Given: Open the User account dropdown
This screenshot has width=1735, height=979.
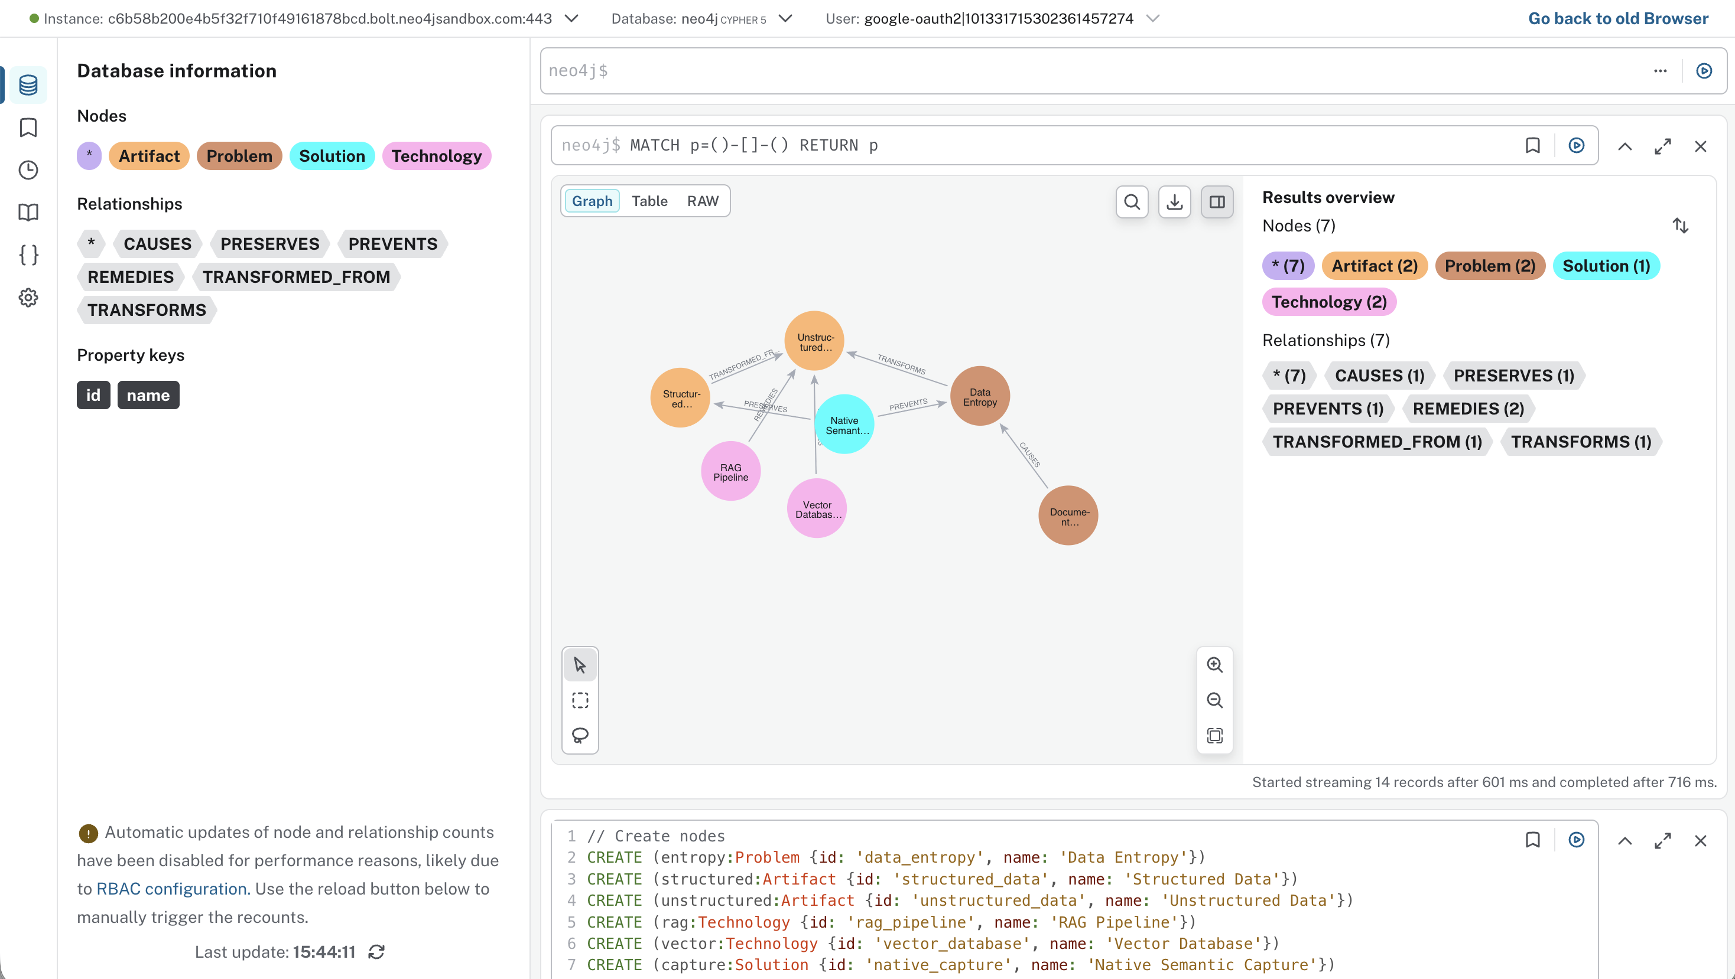Looking at the screenshot, I should [1153, 18].
